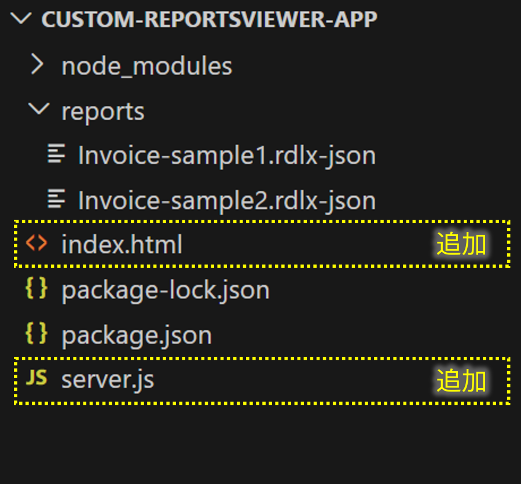This screenshot has height=484, width=521.
Task: Select the CUSTOM-REPORTSVIEWER-APP project title
Action: [209, 19]
